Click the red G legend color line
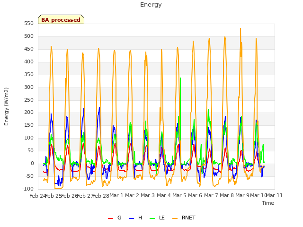Image resolution: width=303 pixels, height=227 pixels. tap(110, 218)
